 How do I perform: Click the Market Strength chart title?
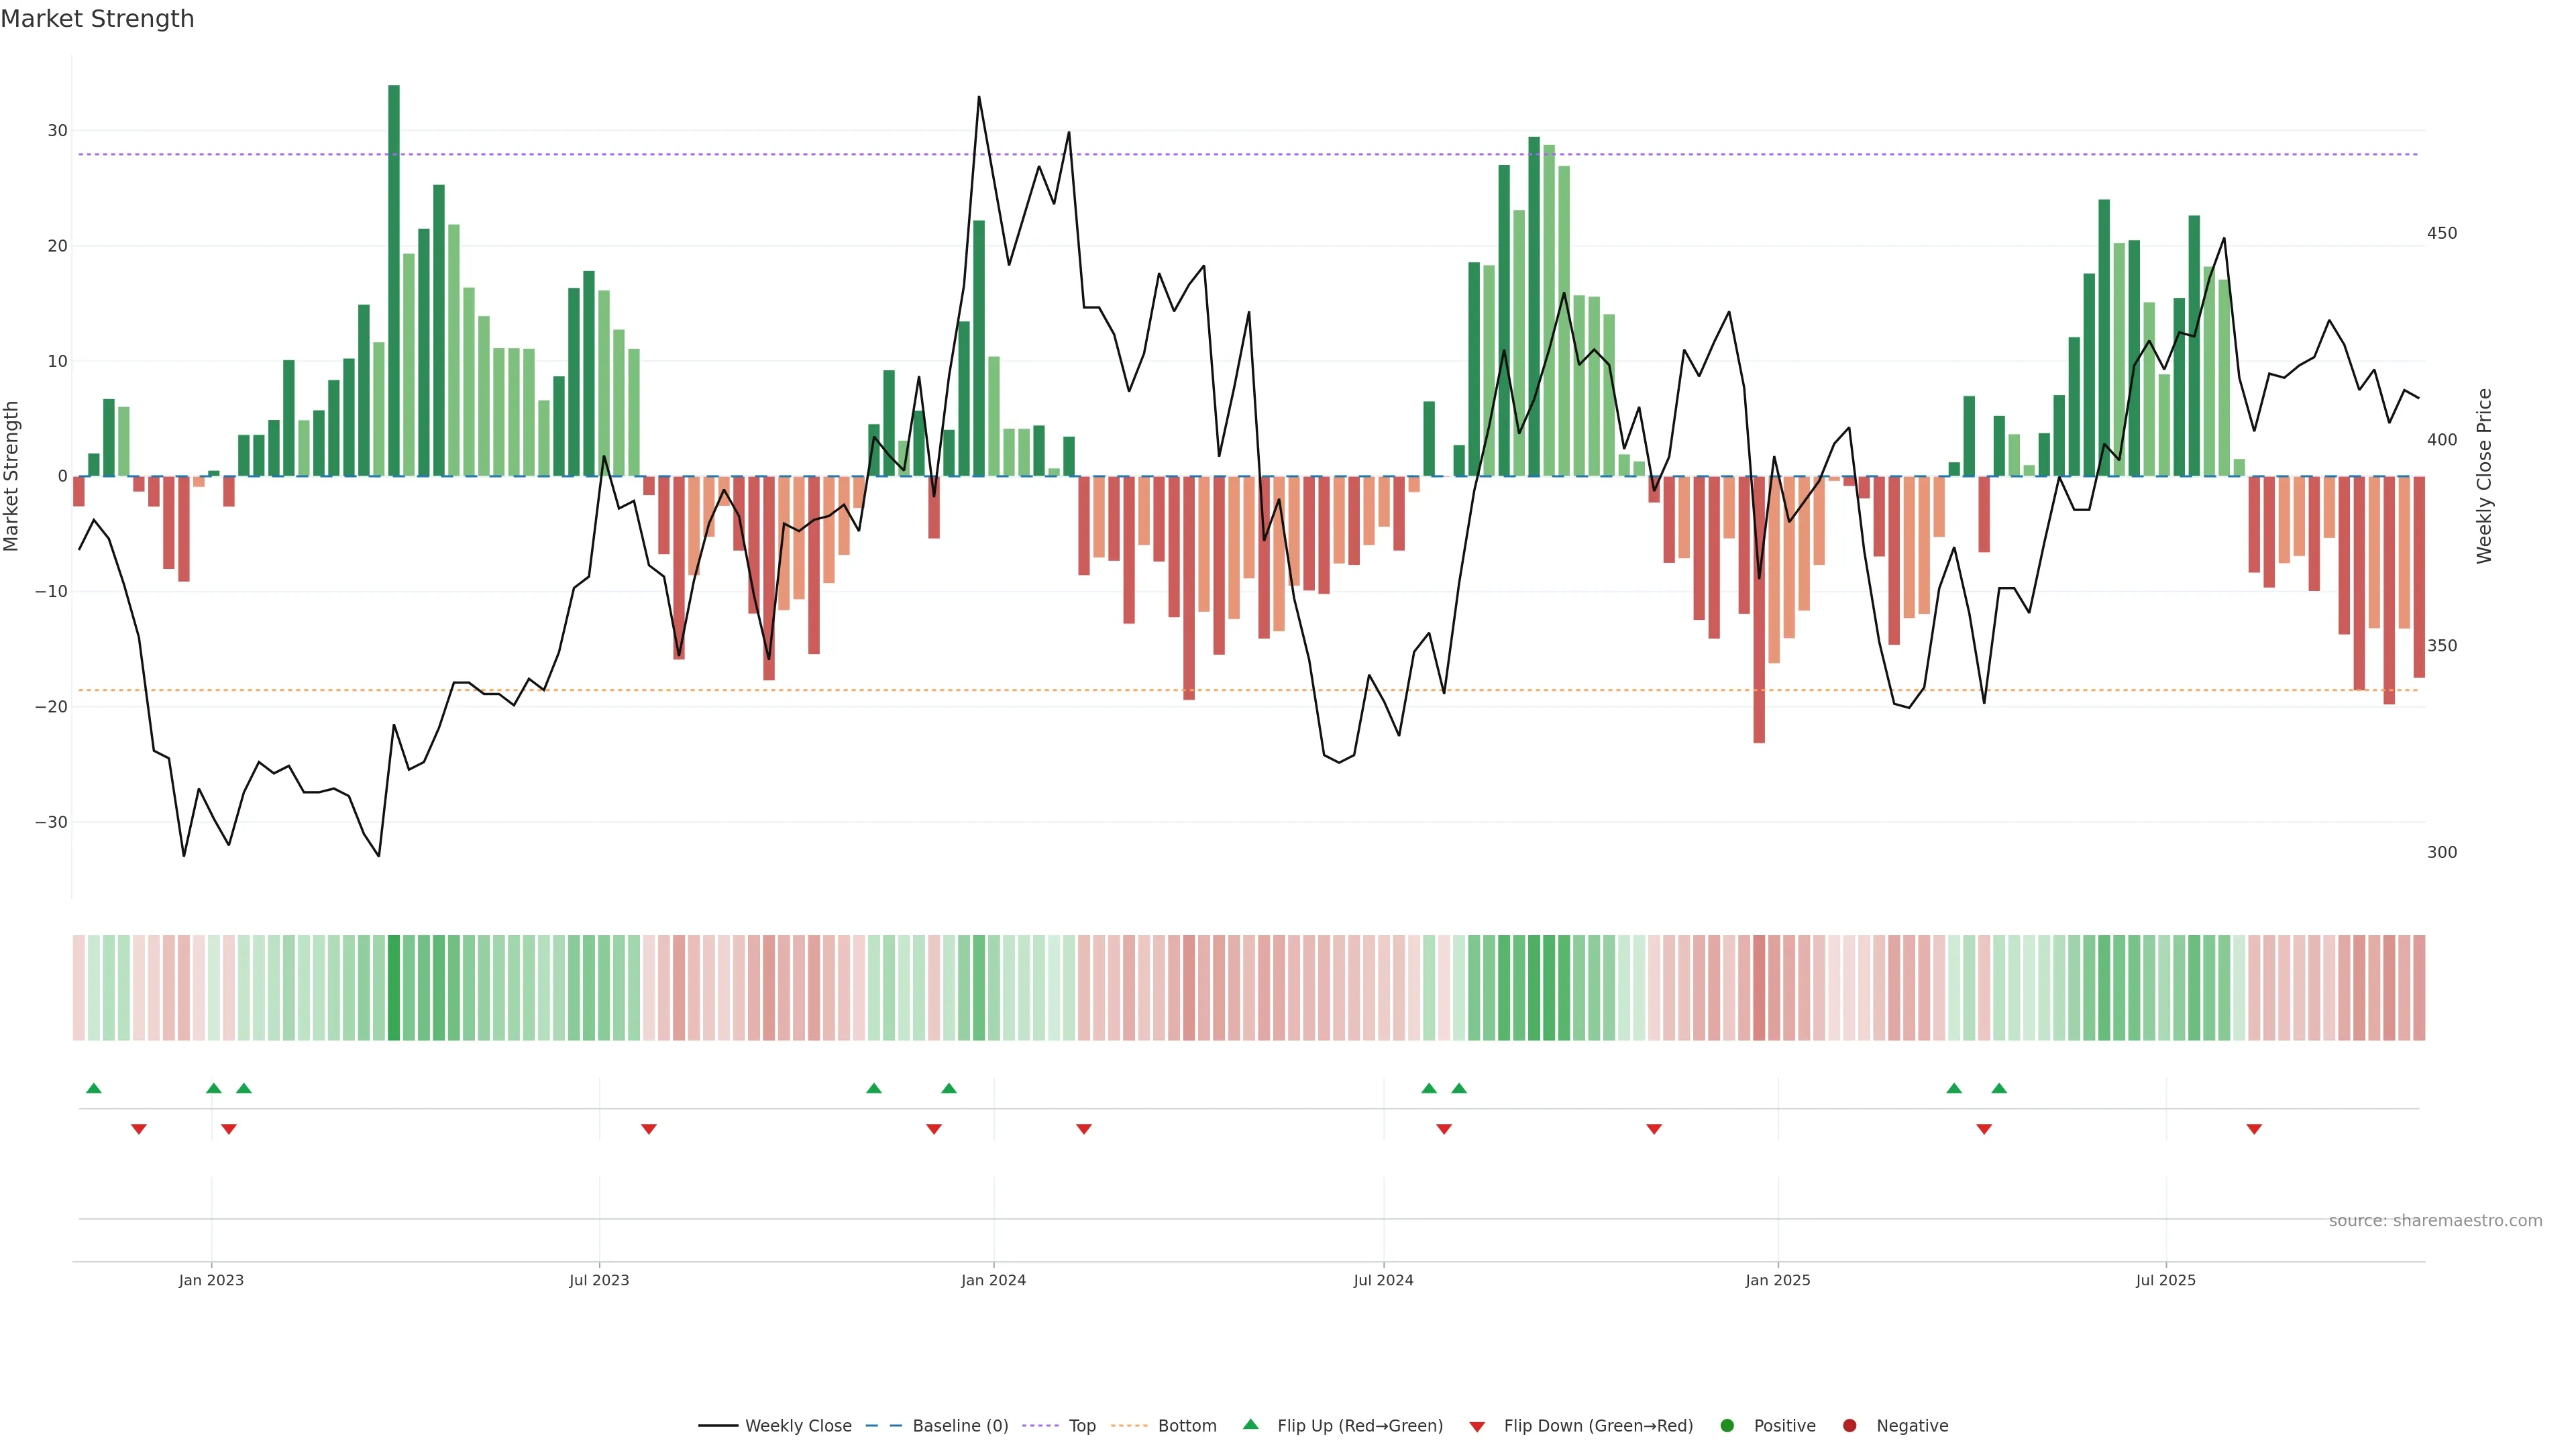97,19
